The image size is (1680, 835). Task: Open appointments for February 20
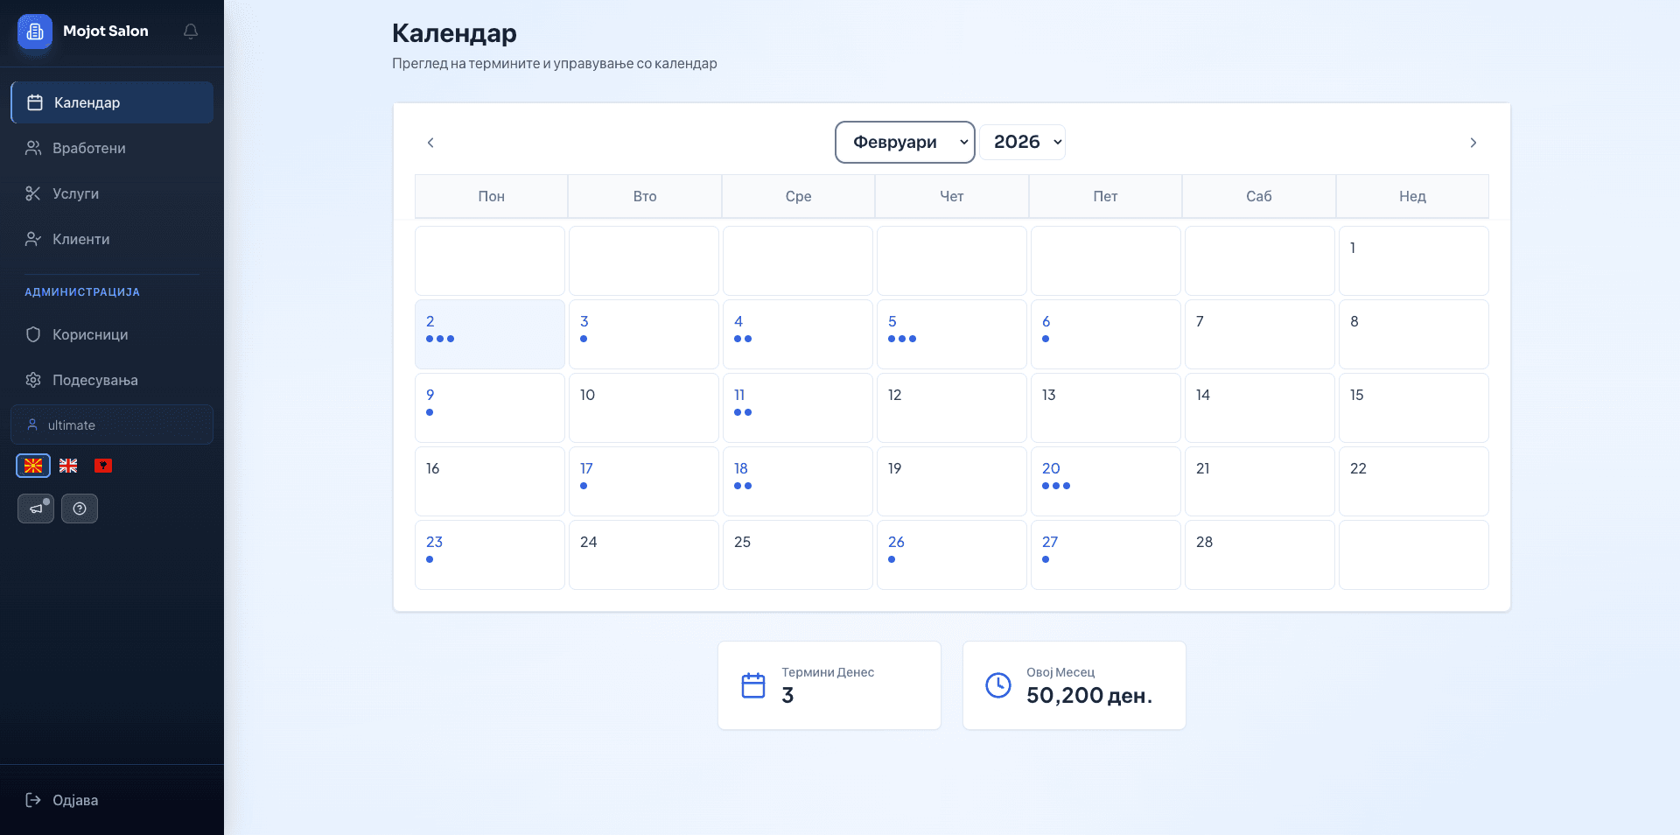coord(1105,481)
